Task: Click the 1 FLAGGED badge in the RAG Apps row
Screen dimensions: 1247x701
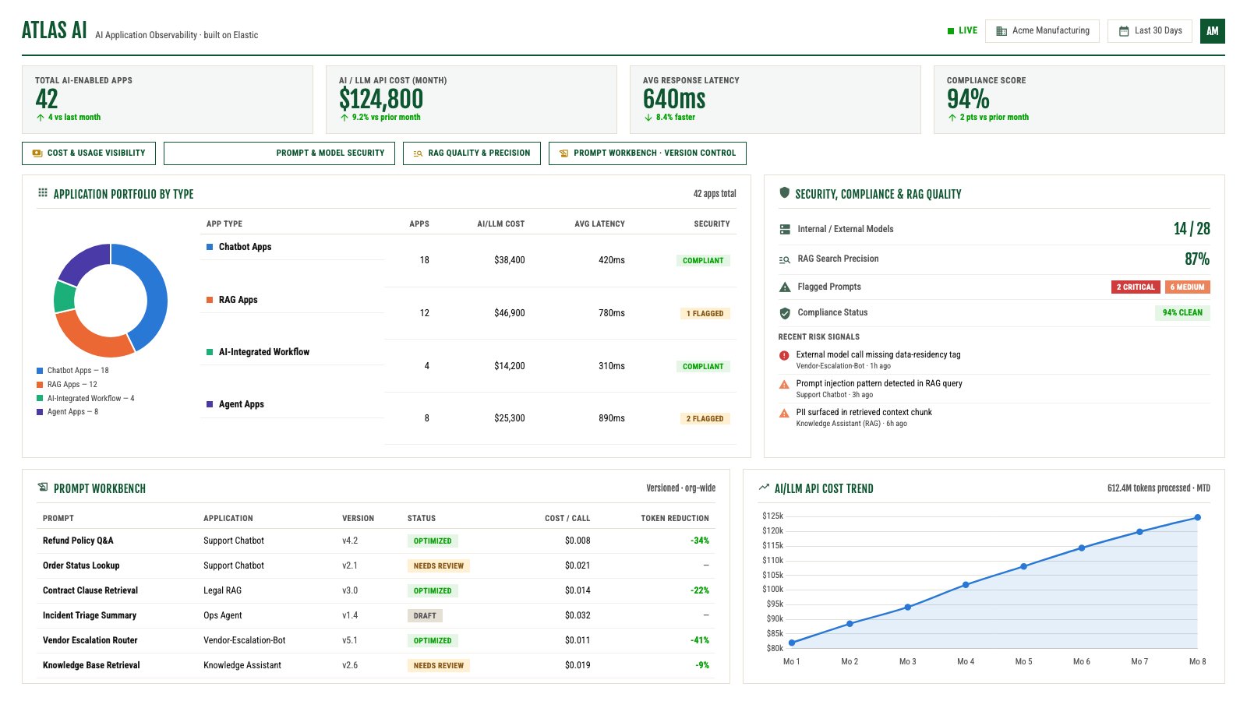Action: click(705, 314)
